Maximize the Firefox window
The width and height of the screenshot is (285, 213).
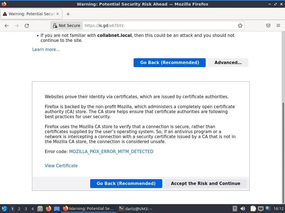click(276, 4)
